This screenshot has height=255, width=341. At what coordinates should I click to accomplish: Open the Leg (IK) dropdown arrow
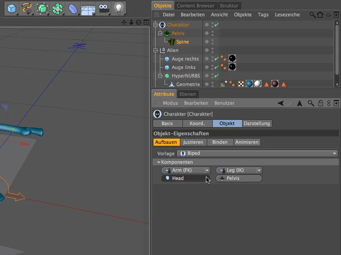(x=259, y=170)
